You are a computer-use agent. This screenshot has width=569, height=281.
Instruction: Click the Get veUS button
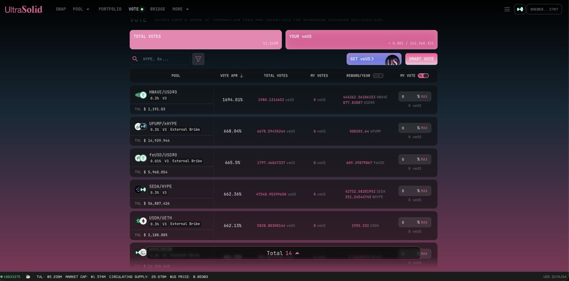coord(374,59)
